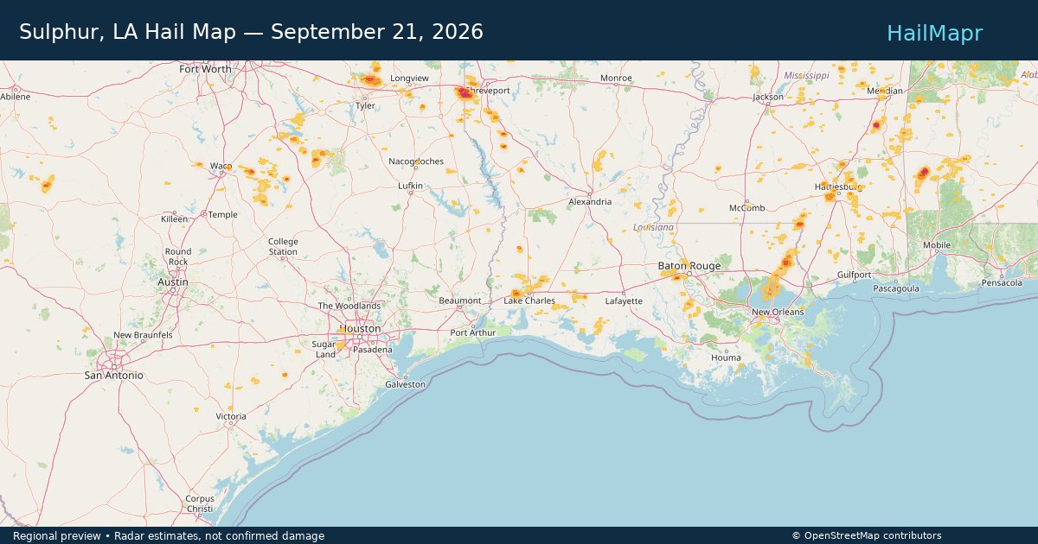1038x544 pixels.
Task: Click the HailMapr logo
Action: click(934, 33)
